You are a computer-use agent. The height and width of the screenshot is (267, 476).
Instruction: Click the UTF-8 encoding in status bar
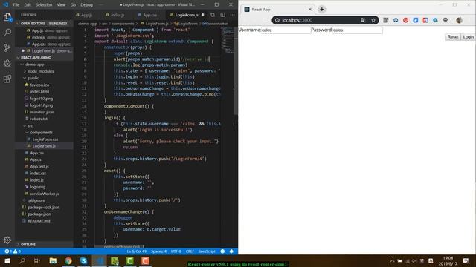176,251
